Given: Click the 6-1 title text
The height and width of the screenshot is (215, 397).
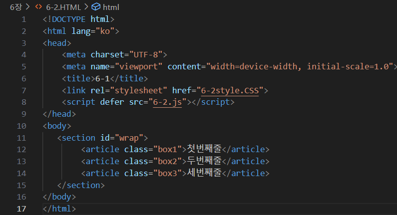Looking at the screenshot, I should tap(102, 78).
